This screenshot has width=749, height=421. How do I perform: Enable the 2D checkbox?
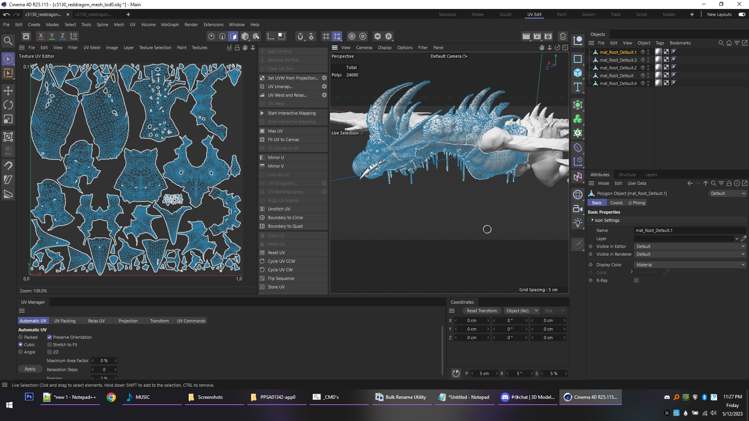pos(50,352)
